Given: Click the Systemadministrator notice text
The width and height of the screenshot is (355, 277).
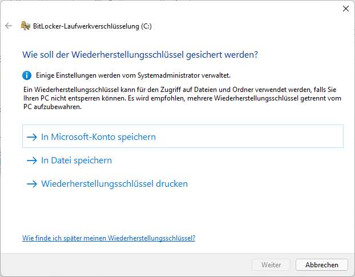Looking at the screenshot, I should pyautogui.click(x=133, y=75).
